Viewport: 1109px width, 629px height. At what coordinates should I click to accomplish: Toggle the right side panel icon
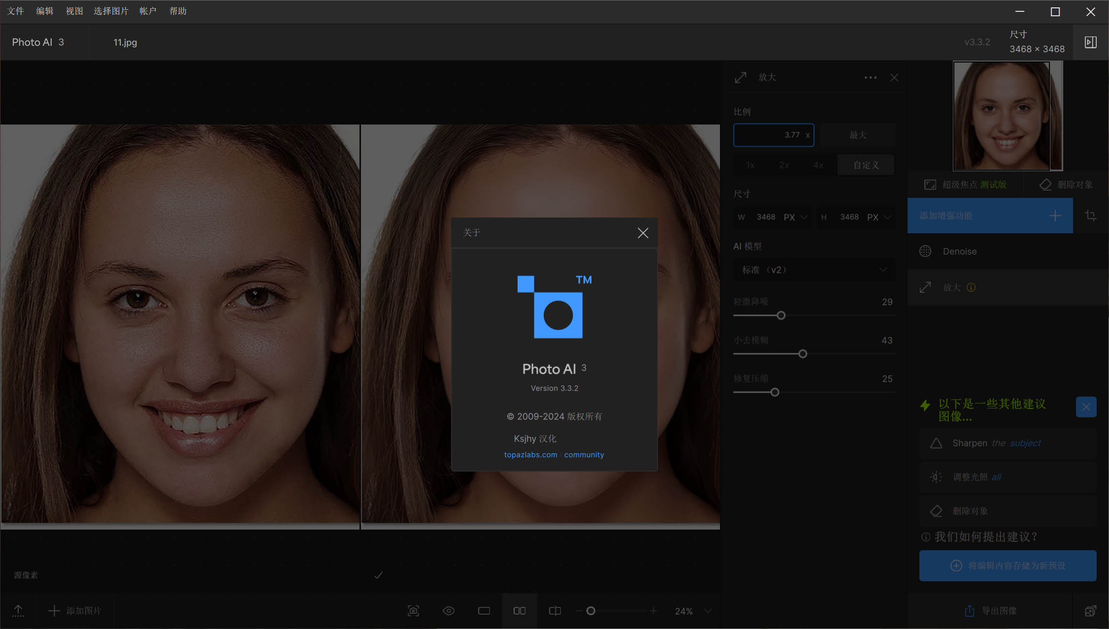coord(1091,42)
